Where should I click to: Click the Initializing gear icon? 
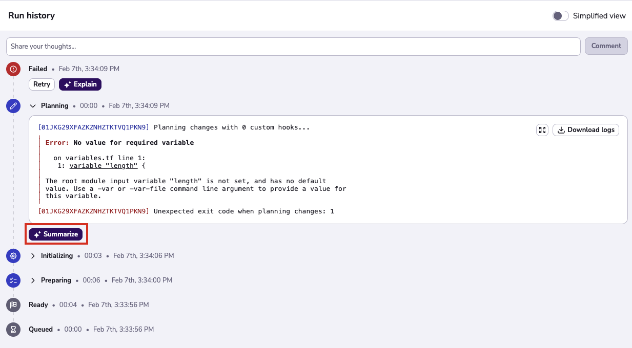point(13,256)
